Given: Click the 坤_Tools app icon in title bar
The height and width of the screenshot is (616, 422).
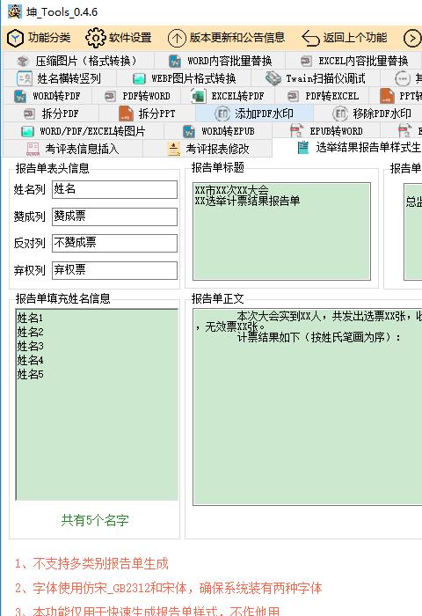Looking at the screenshot, I should coord(15,11).
